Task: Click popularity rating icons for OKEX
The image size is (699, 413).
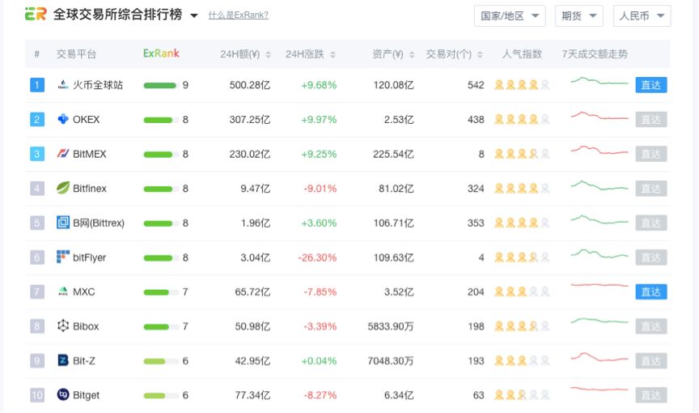Action: 522,119
